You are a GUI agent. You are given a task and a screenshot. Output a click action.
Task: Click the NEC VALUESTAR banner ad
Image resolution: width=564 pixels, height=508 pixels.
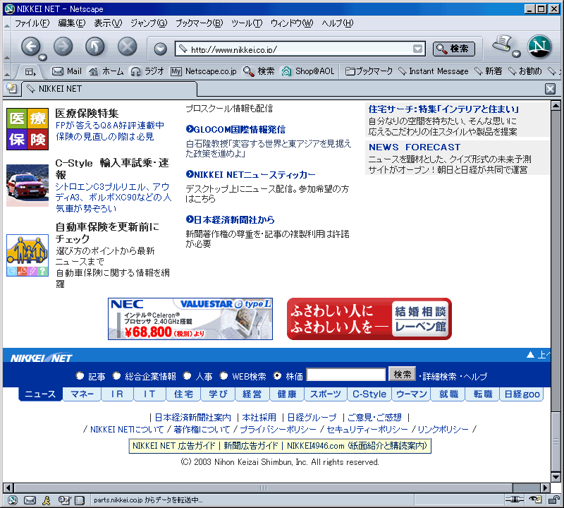pos(190,319)
